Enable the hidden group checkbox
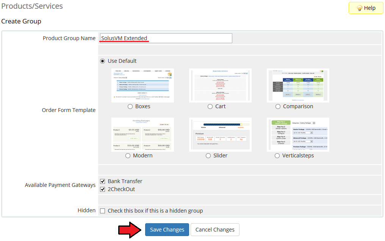The image size is (385, 241). click(x=103, y=211)
